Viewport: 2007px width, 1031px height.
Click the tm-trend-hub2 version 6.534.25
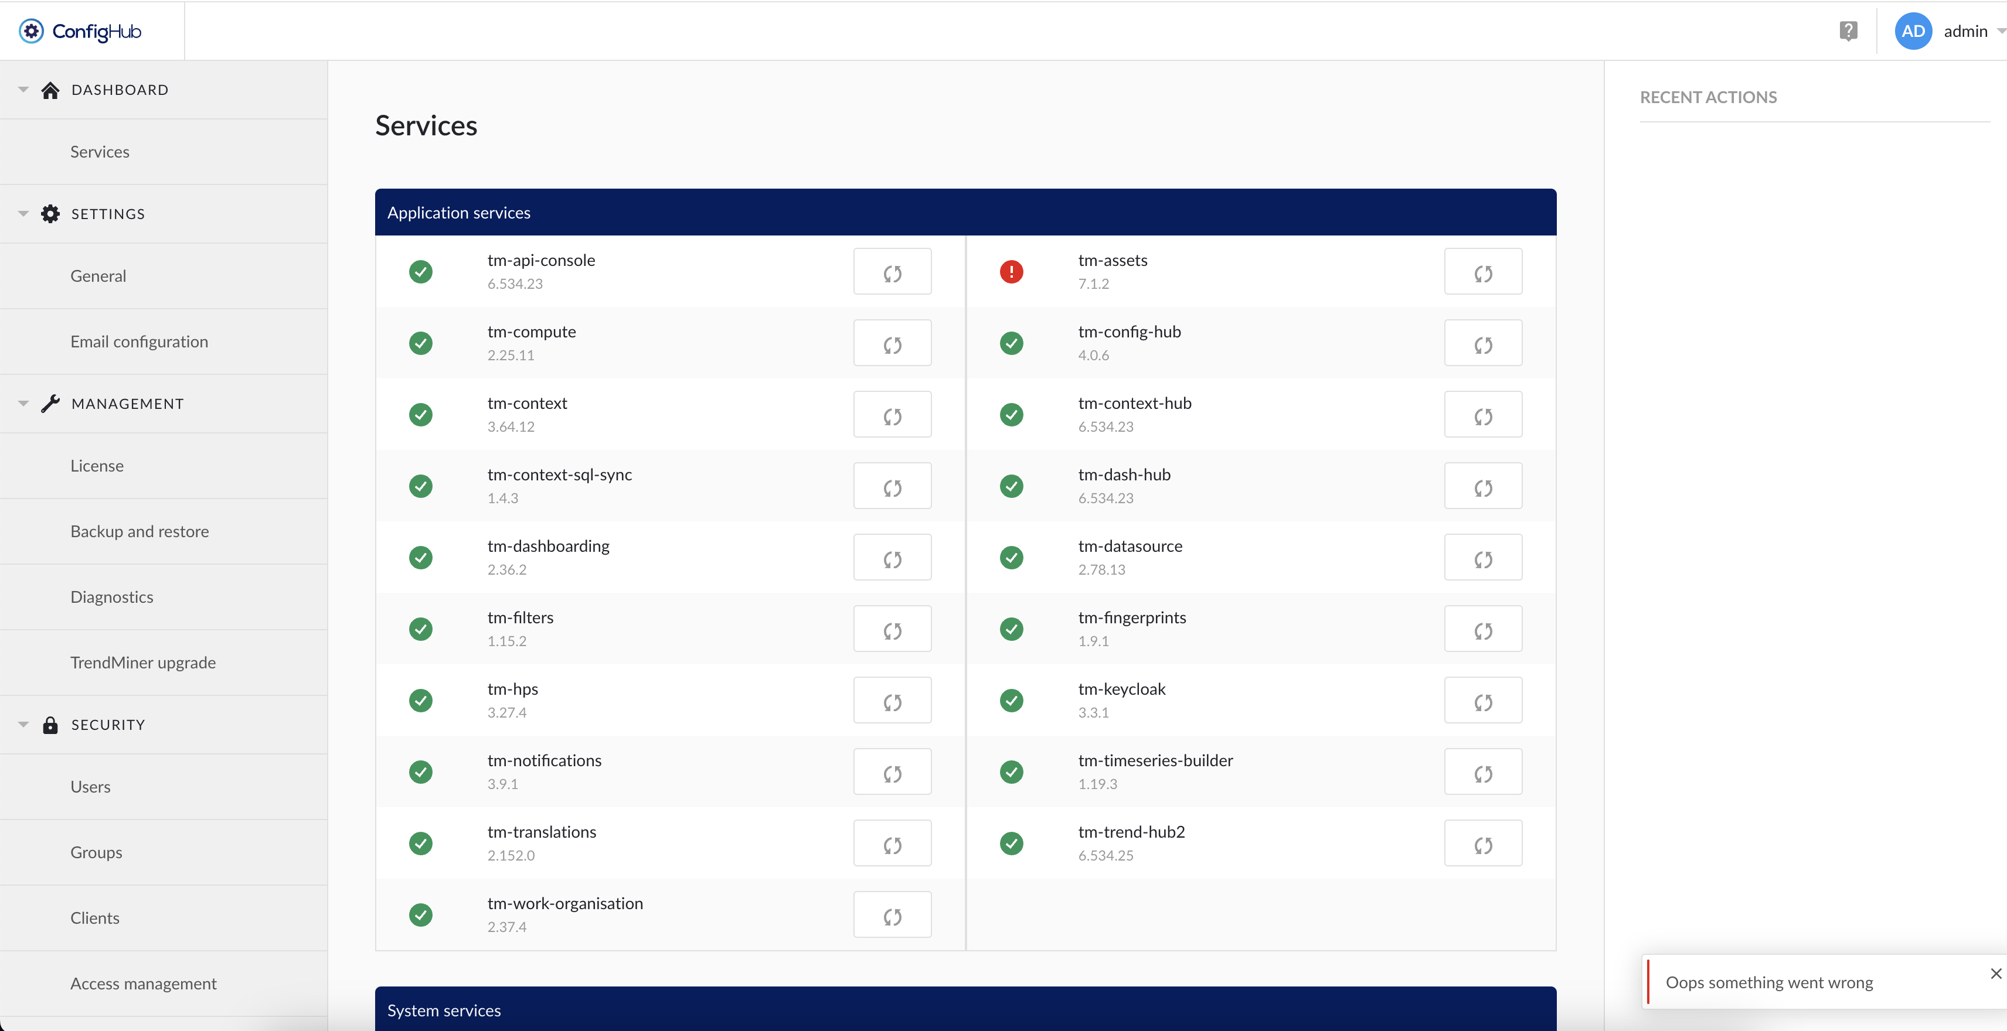coord(1105,856)
